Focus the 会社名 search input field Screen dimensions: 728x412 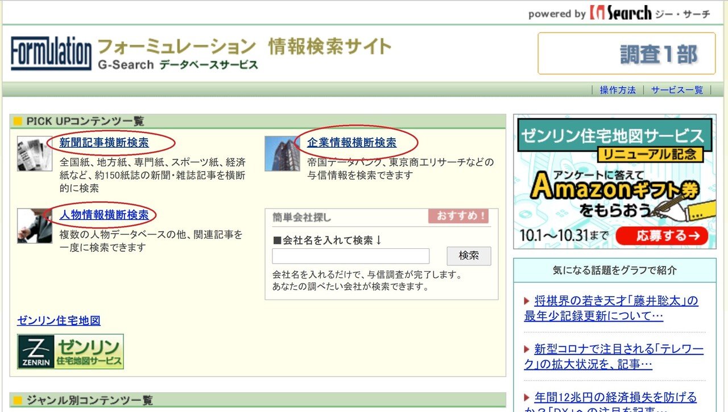(351, 256)
